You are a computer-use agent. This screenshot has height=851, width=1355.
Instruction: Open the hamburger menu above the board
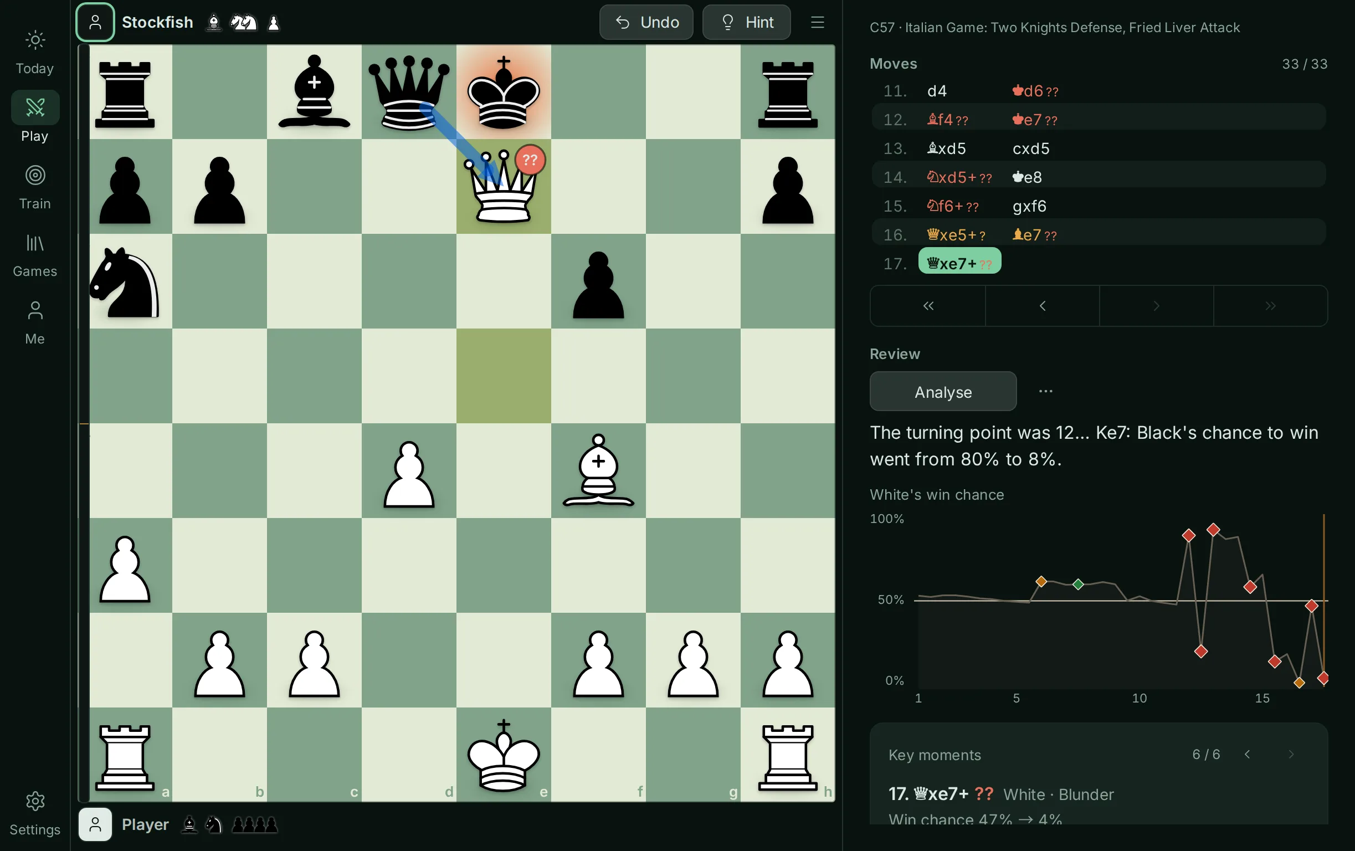[817, 22]
